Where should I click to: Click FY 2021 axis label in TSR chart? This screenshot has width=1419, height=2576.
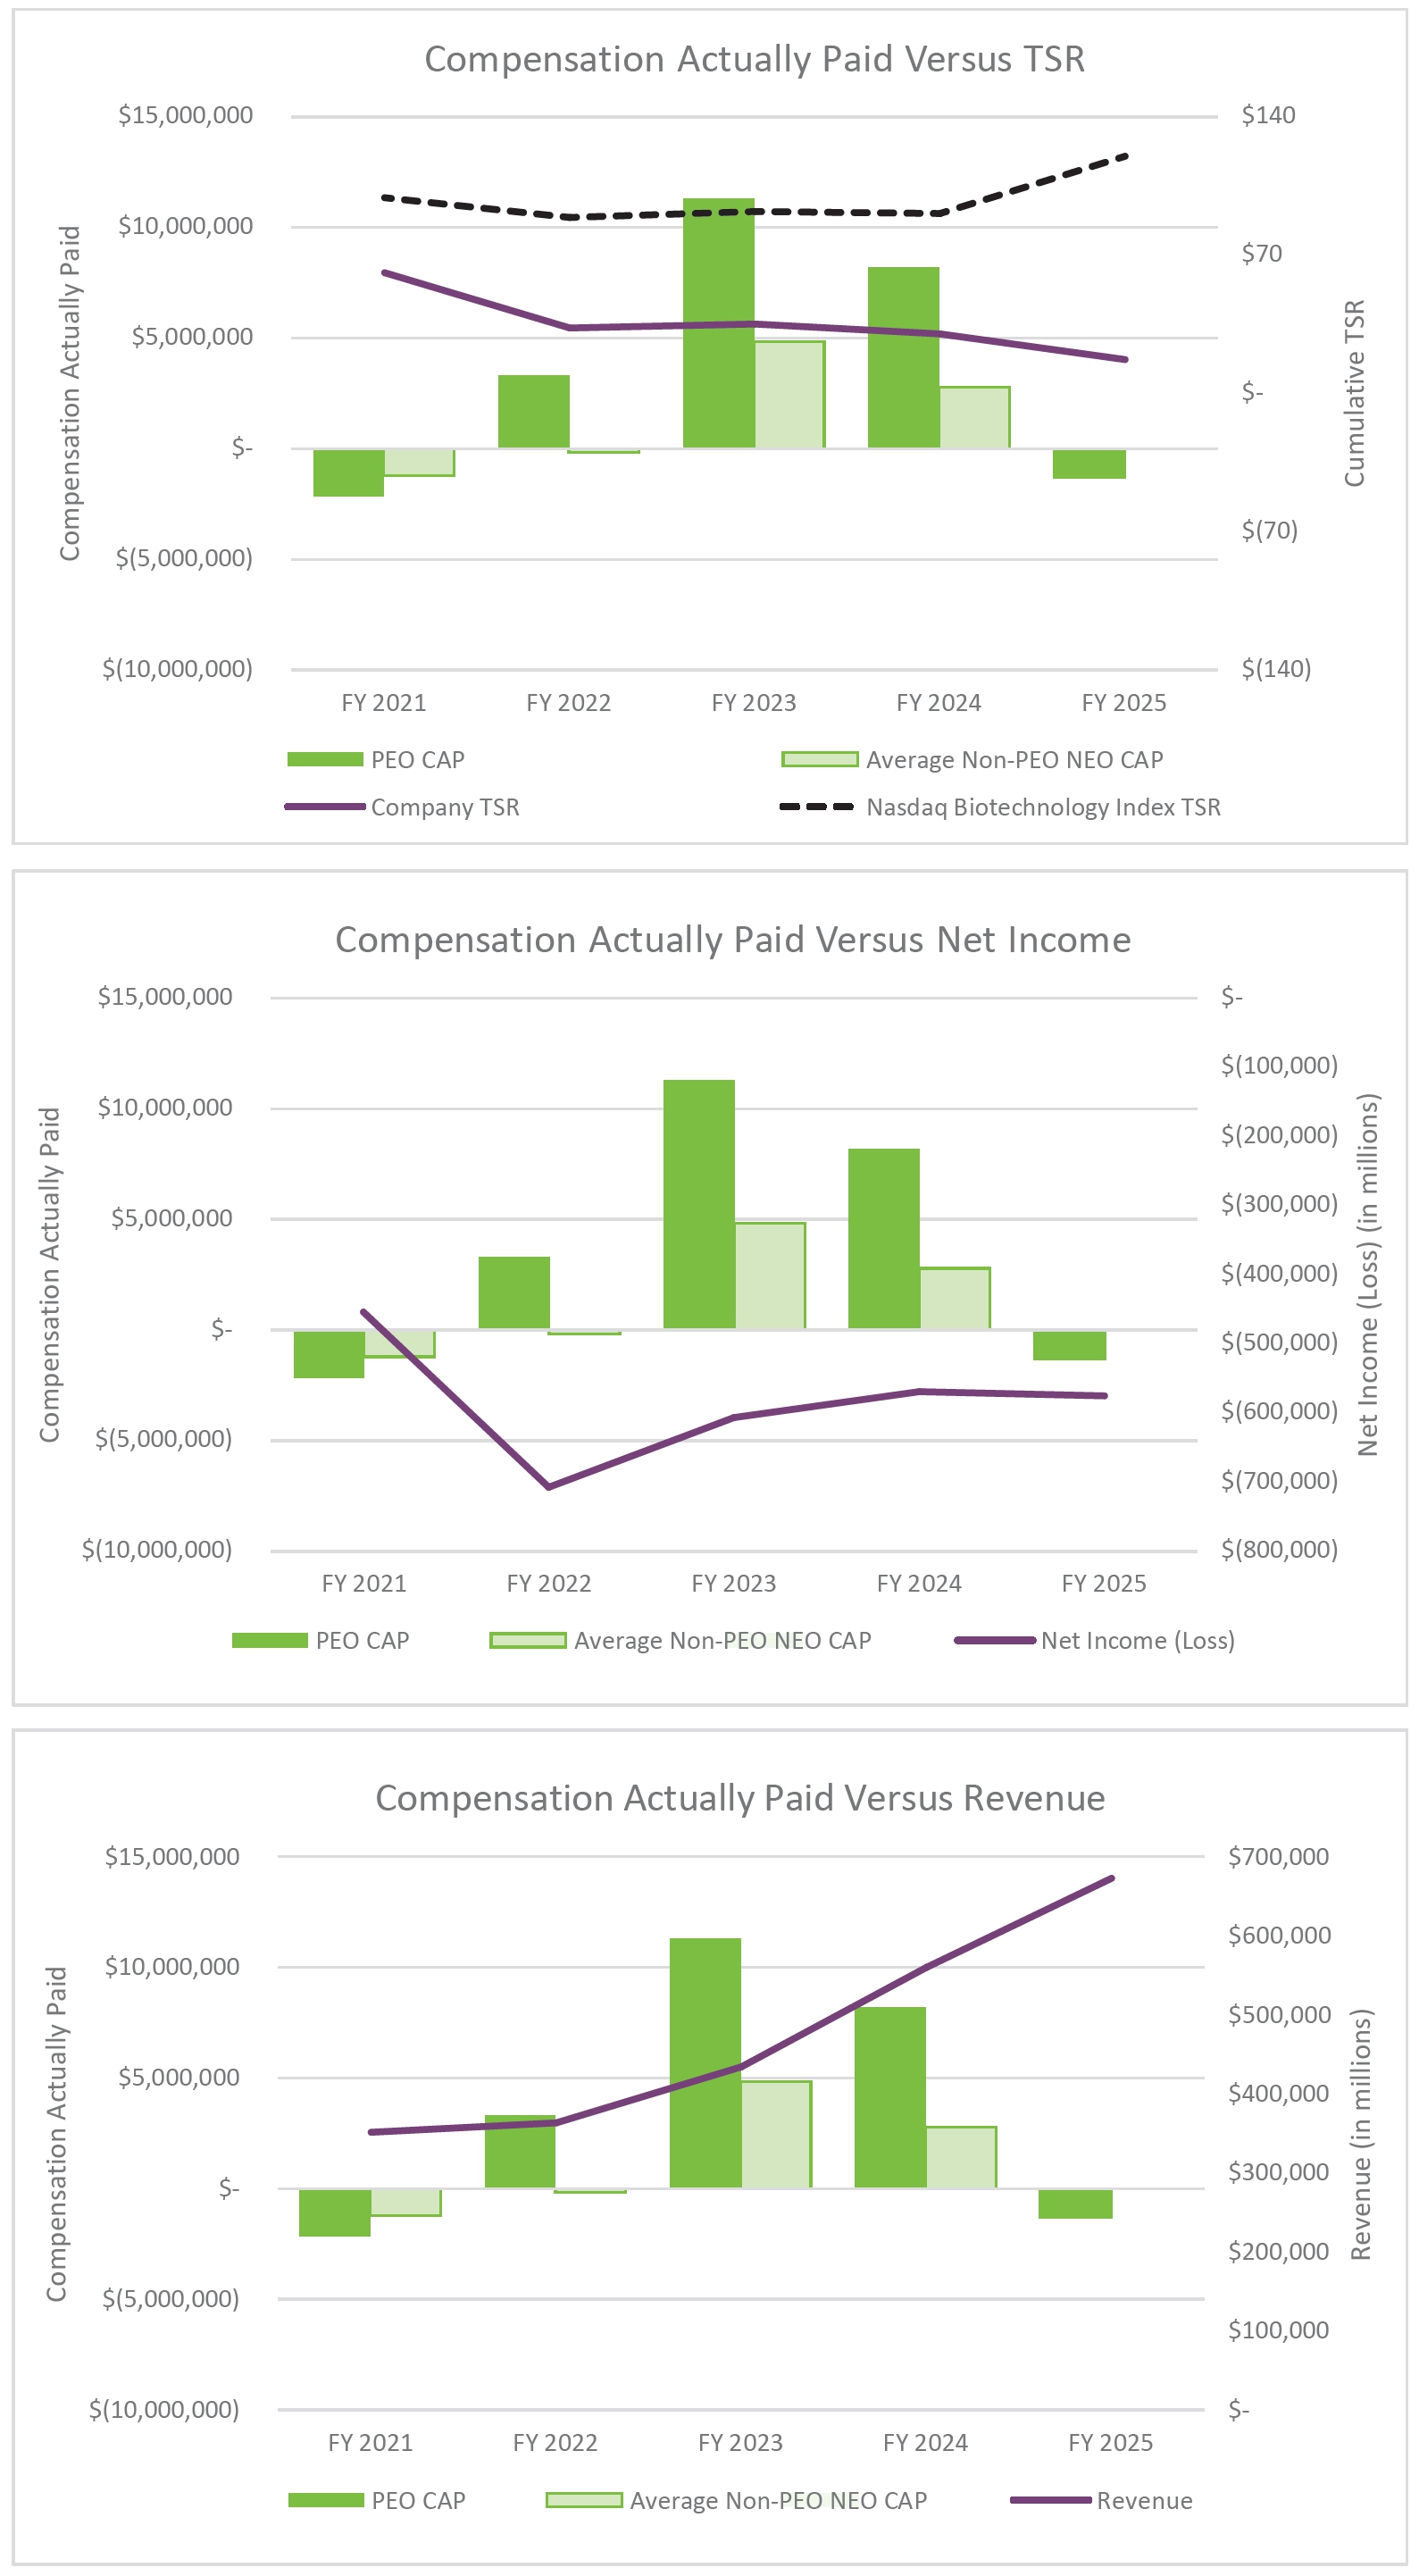(x=384, y=703)
